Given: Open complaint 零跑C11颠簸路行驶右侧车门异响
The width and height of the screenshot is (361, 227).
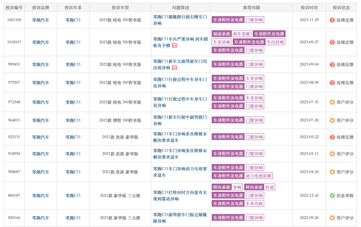Looking at the screenshot, I should [x=180, y=20].
